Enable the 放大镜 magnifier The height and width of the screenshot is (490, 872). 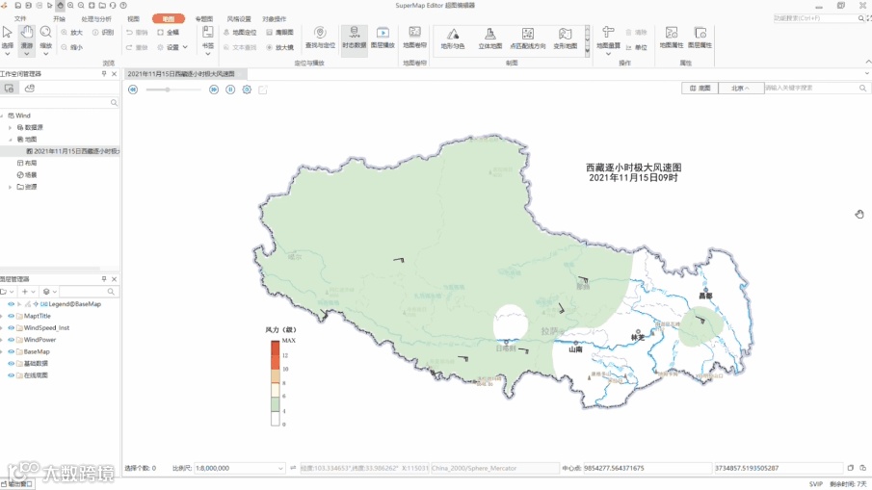point(279,47)
